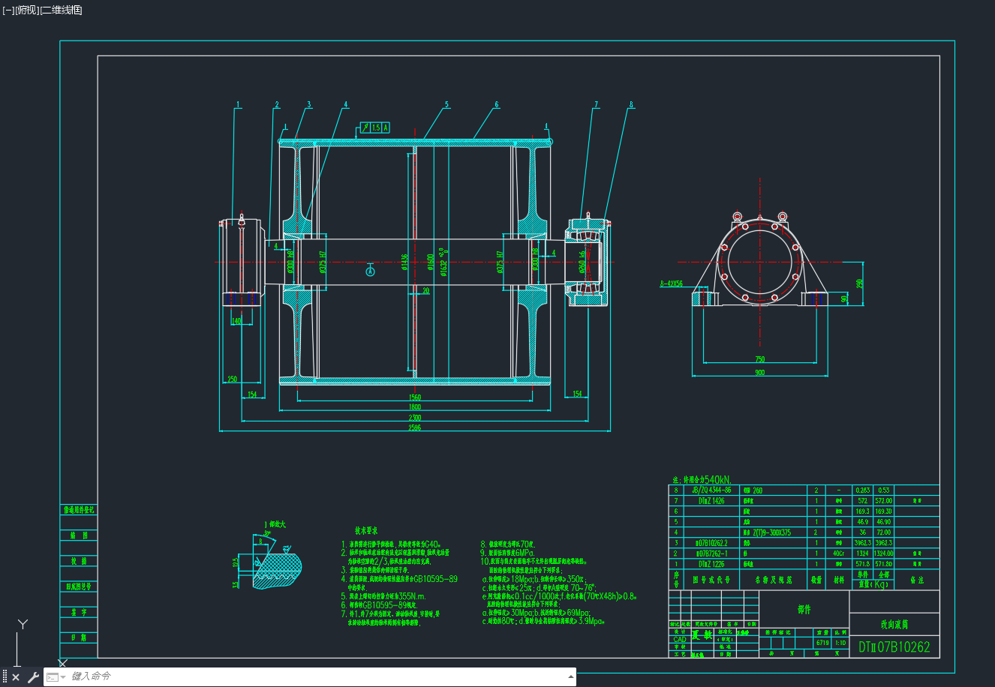995x687 pixels.
Task: Select the height dimension 290
Action: point(860,283)
